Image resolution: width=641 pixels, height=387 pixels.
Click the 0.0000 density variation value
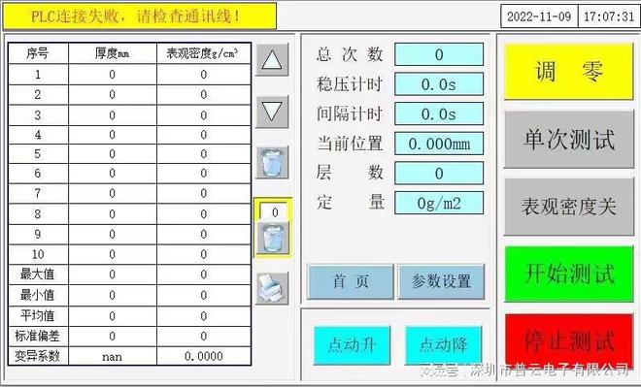coord(204,356)
